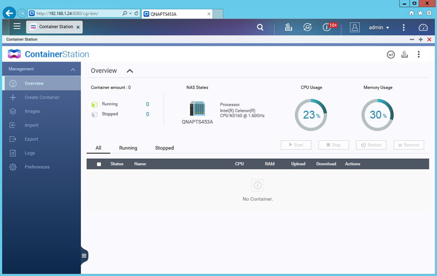This screenshot has width=437, height=276.
Task: Click the browser address bar URL field
Action: coord(76,13)
